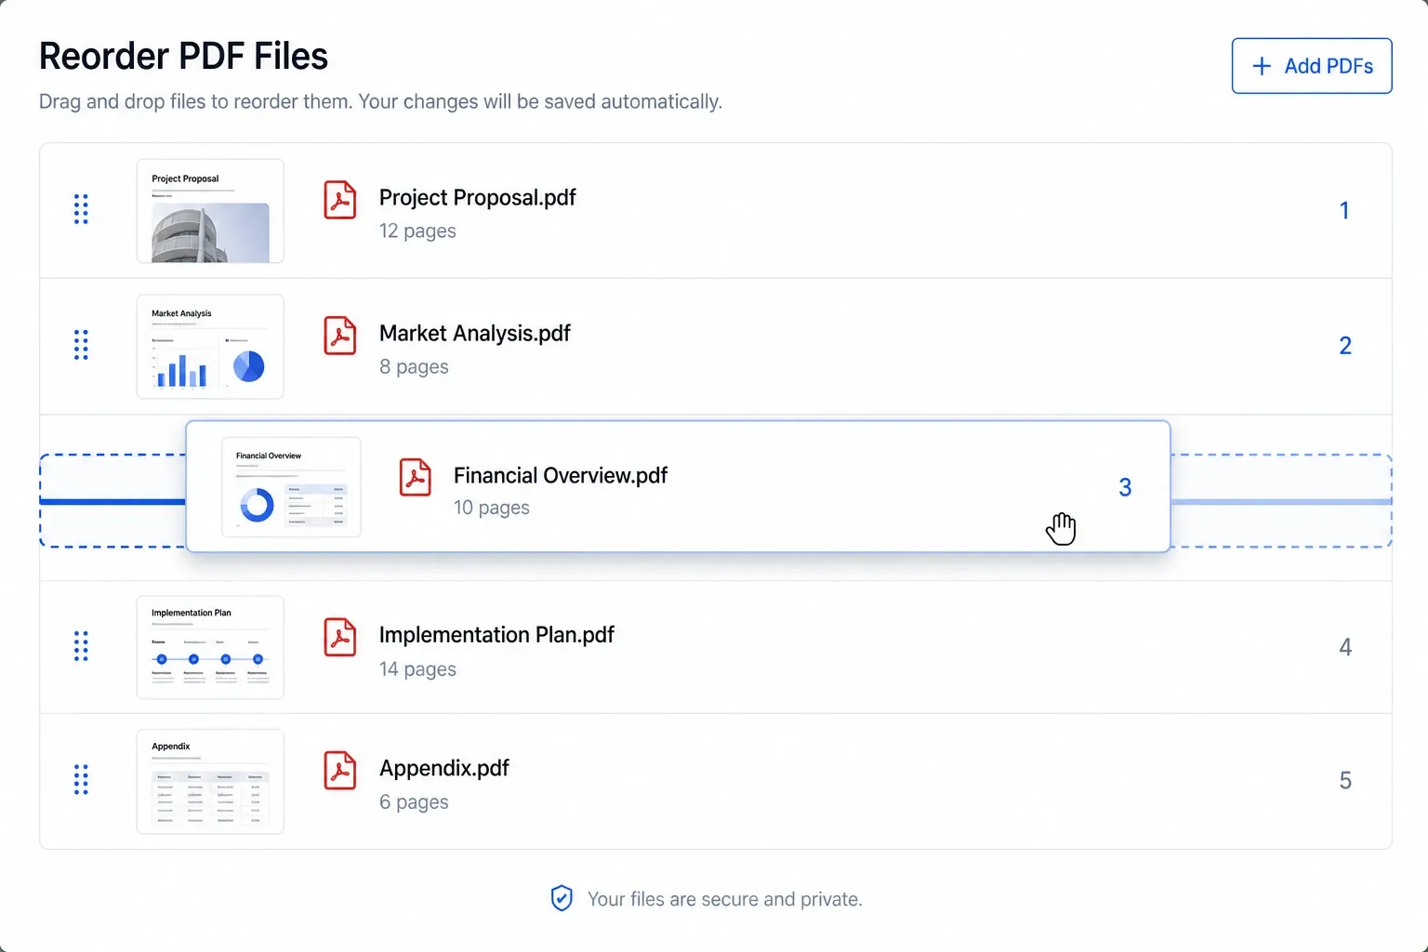Image resolution: width=1428 pixels, height=952 pixels.
Task: Click the shield security icon at the bottom
Action: 562,898
